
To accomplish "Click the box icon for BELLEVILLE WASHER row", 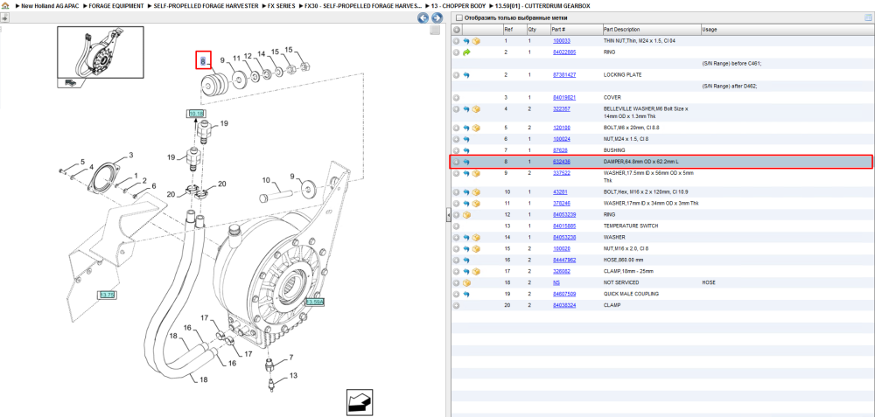I will [477, 109].
